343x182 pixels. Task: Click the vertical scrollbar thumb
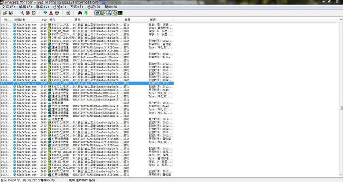pyautogui.click(x=340, y=108)
